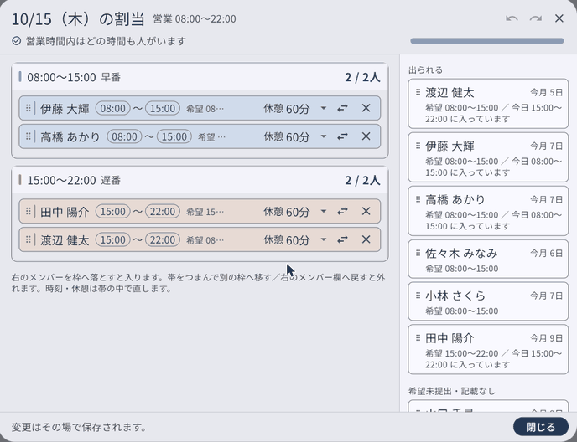Select the 08:00〜15:00 早番 slot header
The width and height of the screenshot is (577, 442).
click(x=200, y=77)
